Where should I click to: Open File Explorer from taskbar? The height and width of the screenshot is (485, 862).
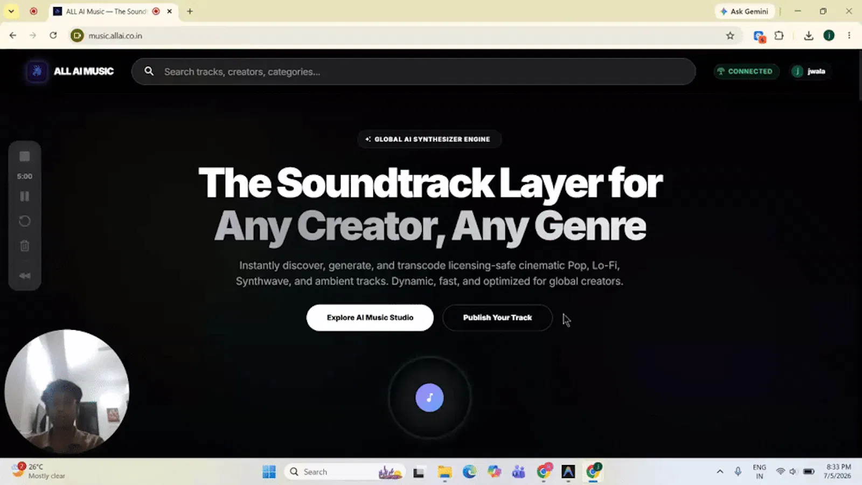(x=444, y=472)
